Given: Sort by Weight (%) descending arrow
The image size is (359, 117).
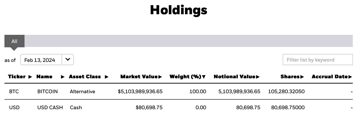Looking at the screenshot, I should click(x=204, y=77).
